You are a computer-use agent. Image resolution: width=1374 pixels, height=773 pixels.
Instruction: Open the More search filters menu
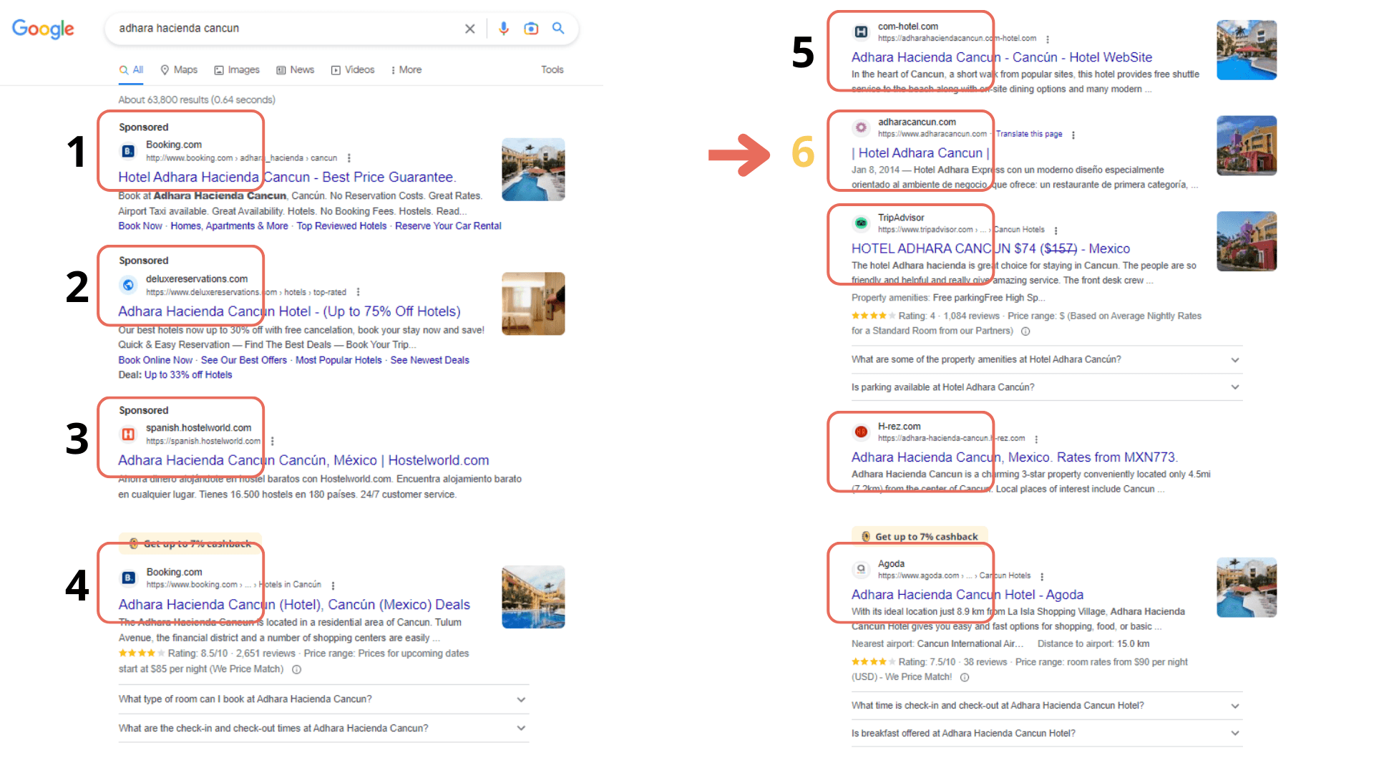point(406,70)
